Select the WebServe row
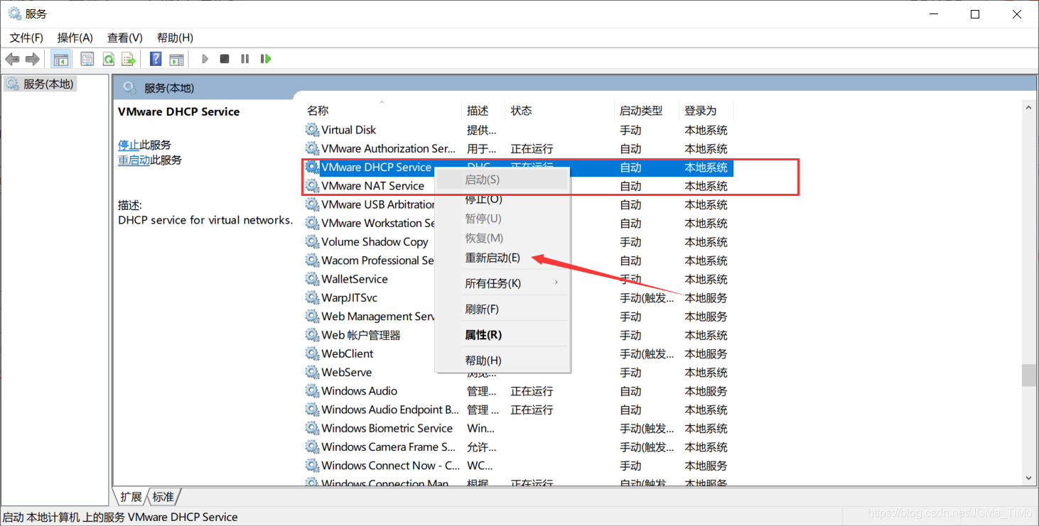This screenshot has width=1039, height=526. tap(518, 372)
